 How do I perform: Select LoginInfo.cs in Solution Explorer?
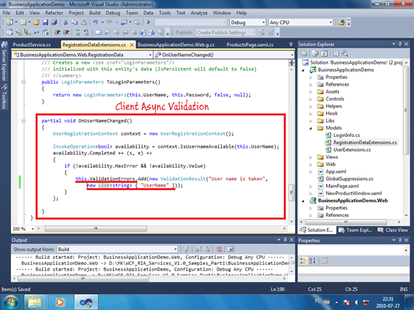click(347, 135)
